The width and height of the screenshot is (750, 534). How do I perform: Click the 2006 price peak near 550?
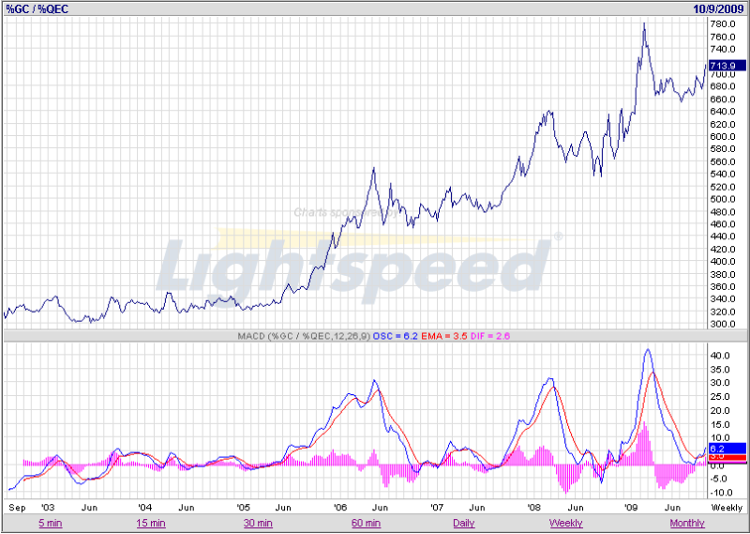(373, 169)
